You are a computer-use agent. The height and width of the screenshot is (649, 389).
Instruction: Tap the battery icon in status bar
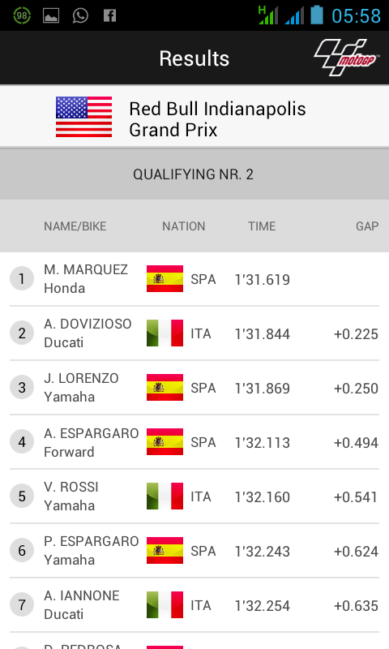click(317, 15)
